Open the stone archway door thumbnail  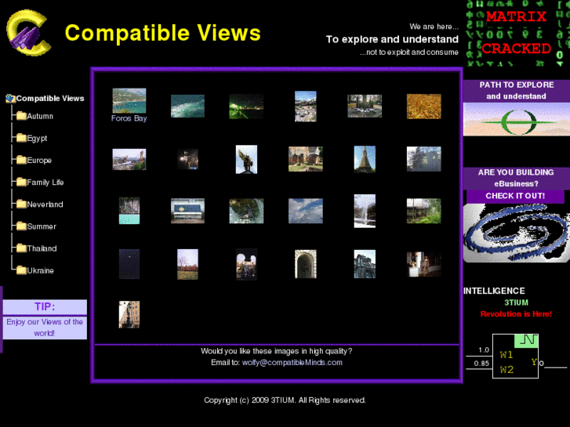click(305, 264)
